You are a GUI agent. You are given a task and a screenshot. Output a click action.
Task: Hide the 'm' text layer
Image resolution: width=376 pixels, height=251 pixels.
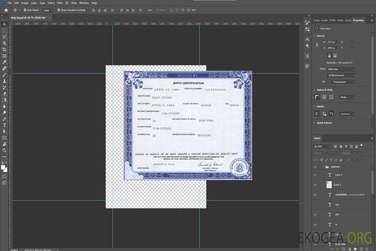[x=315, y=225]
